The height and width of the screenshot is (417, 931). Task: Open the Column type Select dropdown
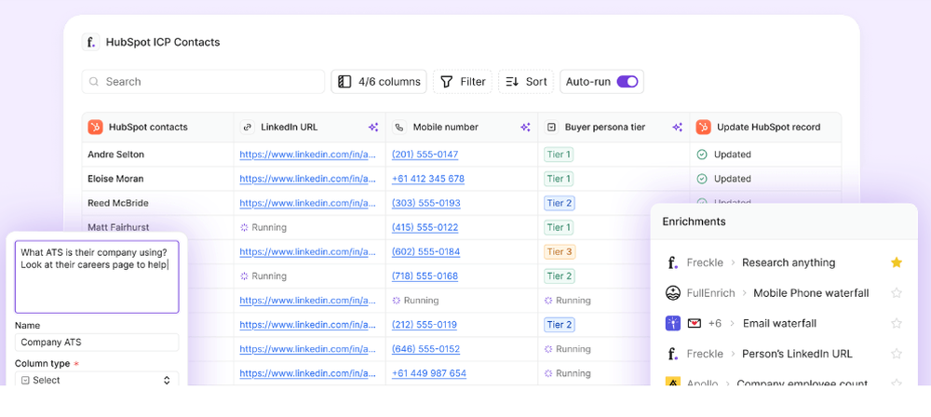click(96, 379)
